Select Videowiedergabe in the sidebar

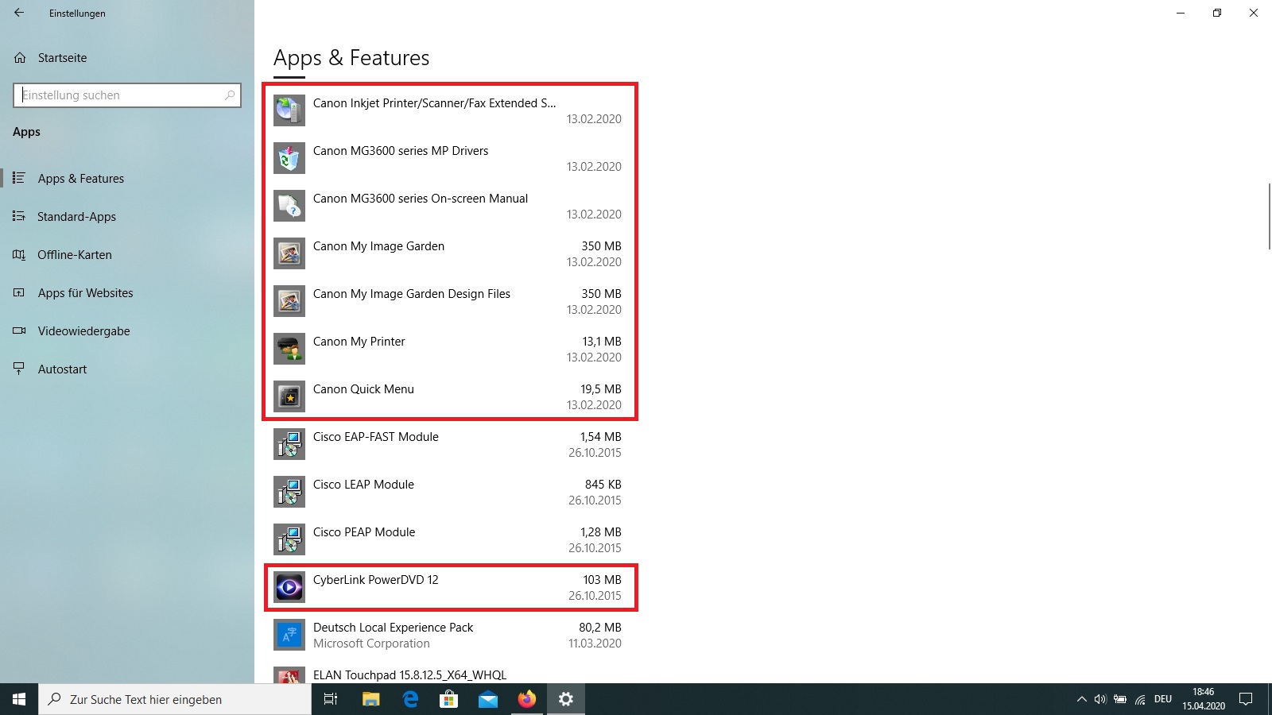83,331
